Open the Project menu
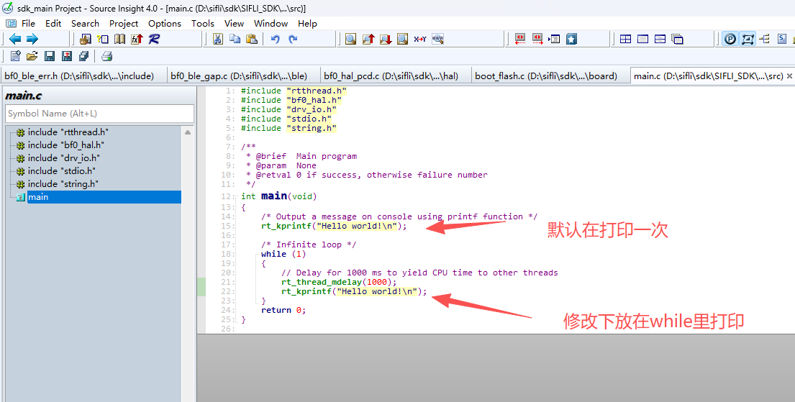Image resolution: width=795 pixels, height=402 pixels. tap(124, 23)
